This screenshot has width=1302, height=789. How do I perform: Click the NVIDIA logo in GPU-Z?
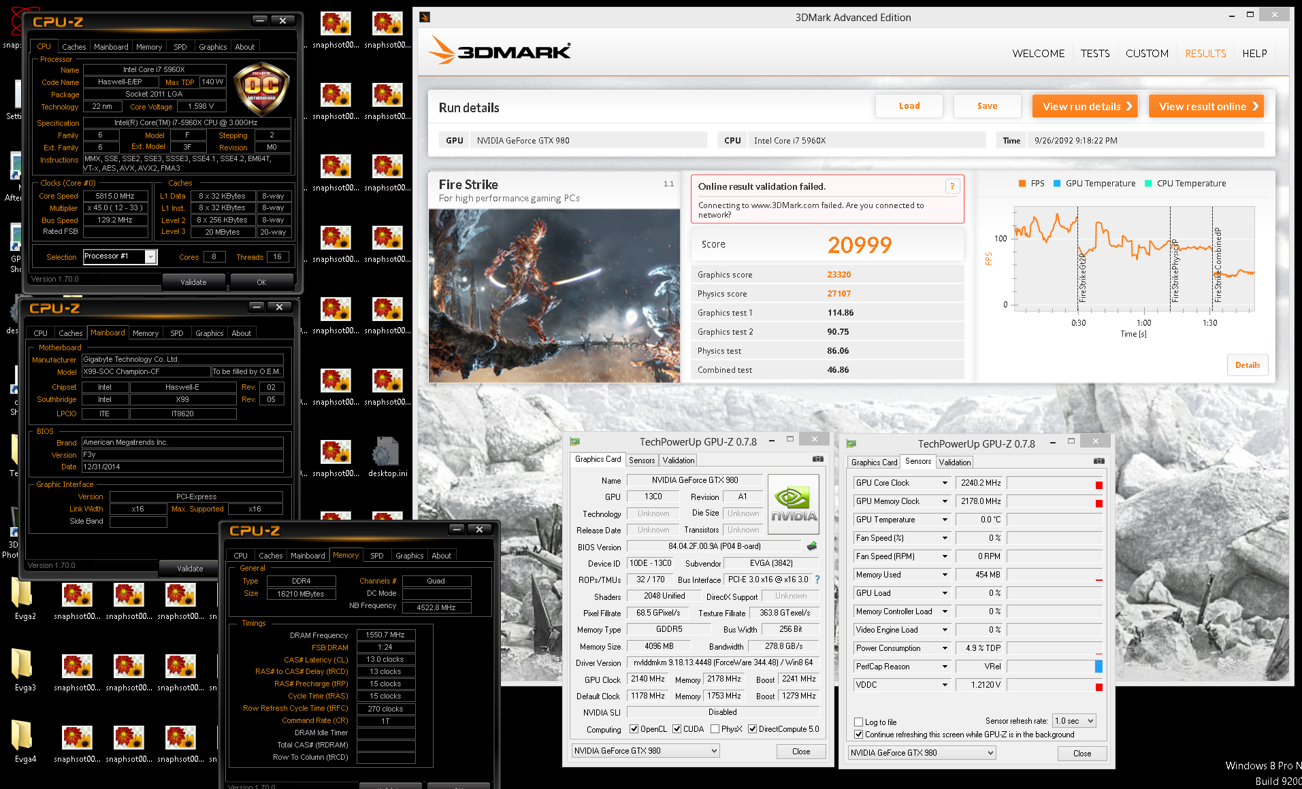pos(793,504)
